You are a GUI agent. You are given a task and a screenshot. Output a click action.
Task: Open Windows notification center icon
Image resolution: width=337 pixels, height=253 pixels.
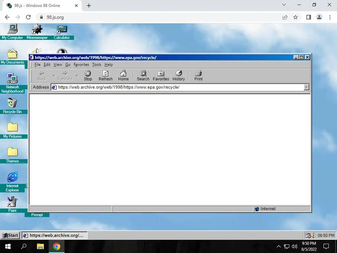(x=326, y=246)
